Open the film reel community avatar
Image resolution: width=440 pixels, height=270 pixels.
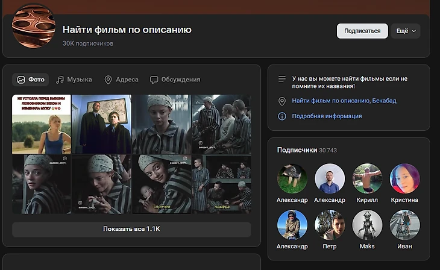pyautogui.click(x=34, y=25)
